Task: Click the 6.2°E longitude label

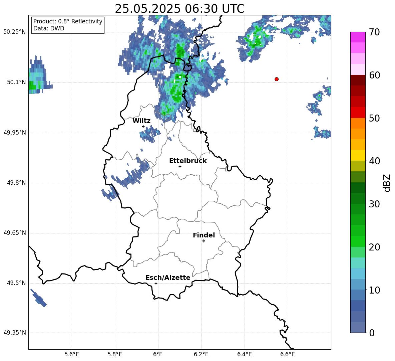Action: (x=201, y=354)
